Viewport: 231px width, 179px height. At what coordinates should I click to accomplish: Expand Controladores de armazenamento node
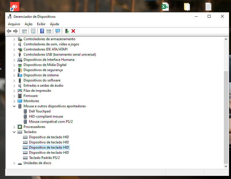coord(14,39)
